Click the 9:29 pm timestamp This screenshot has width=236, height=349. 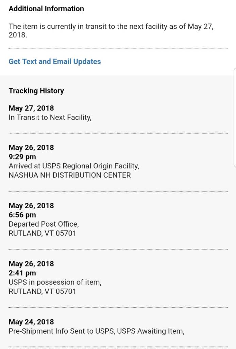(22, 157)
